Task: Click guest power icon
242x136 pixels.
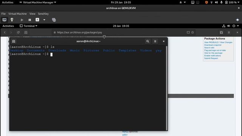Action: pyautogui.click(x=234, y=26)
